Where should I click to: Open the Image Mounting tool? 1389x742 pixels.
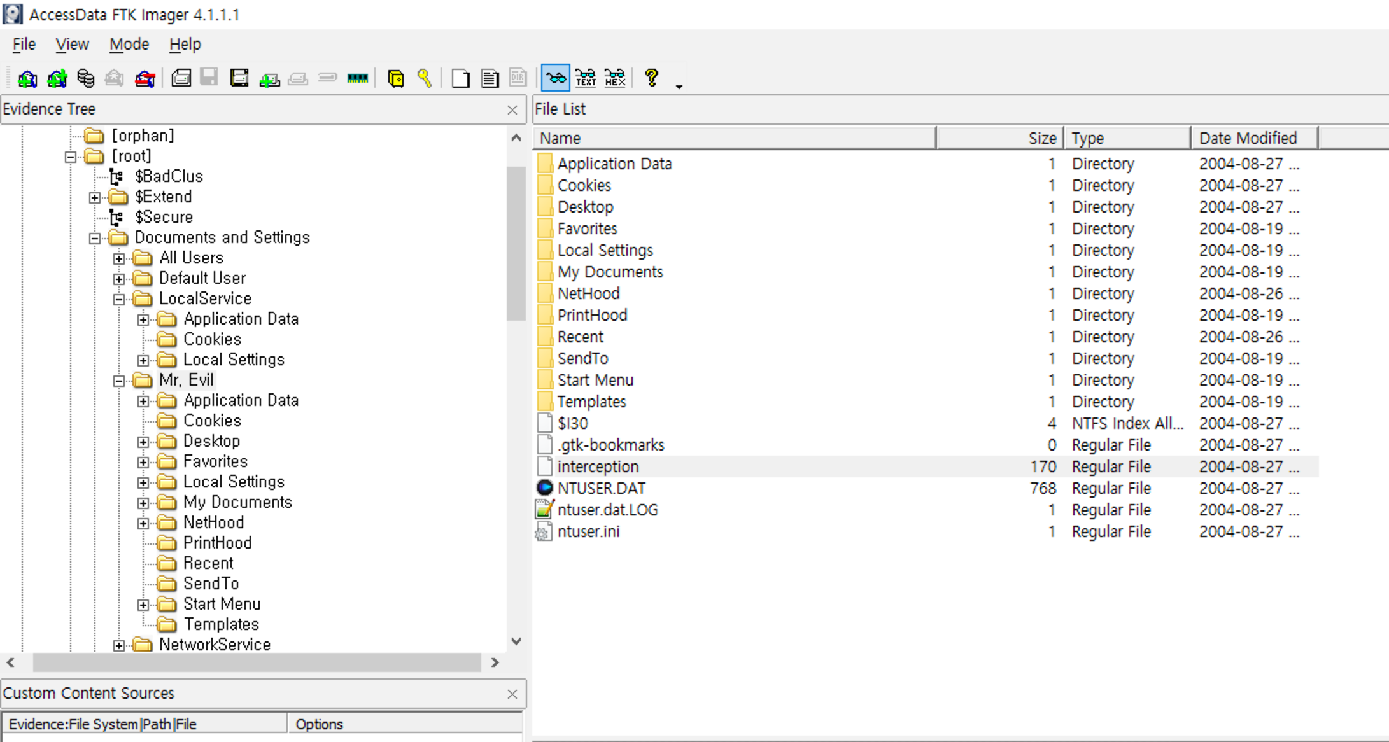coord(85,78)
